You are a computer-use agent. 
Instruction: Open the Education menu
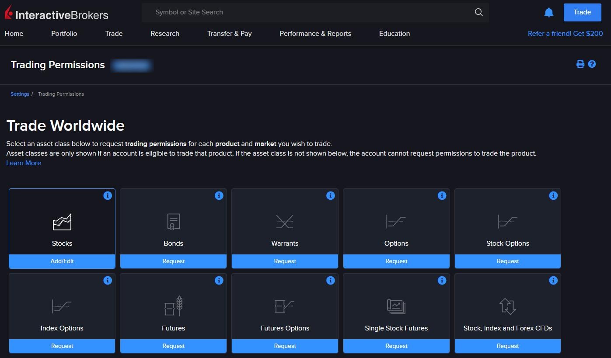coord(395,34)
